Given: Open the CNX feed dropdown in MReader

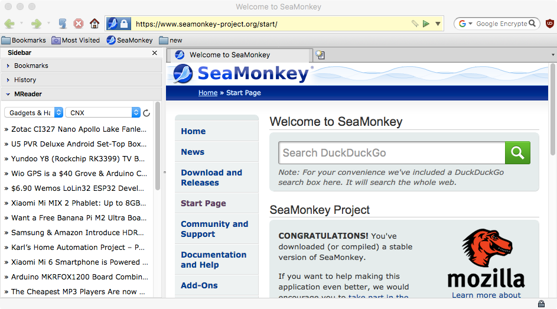Looking at the screenshot, I should pos(103,113).
